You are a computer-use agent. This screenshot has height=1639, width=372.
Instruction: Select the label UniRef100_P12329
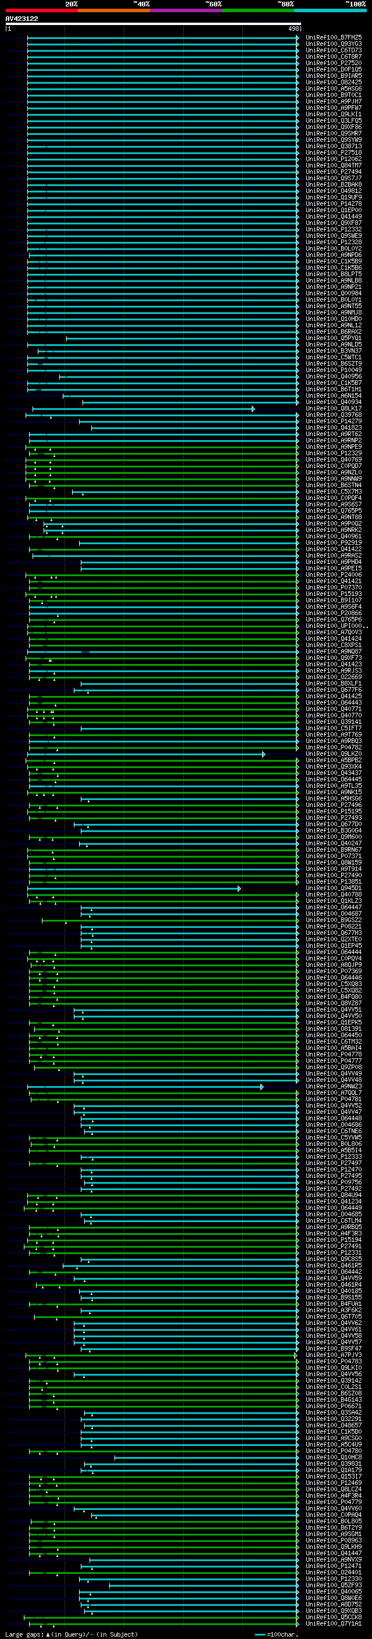coord(334,453)
